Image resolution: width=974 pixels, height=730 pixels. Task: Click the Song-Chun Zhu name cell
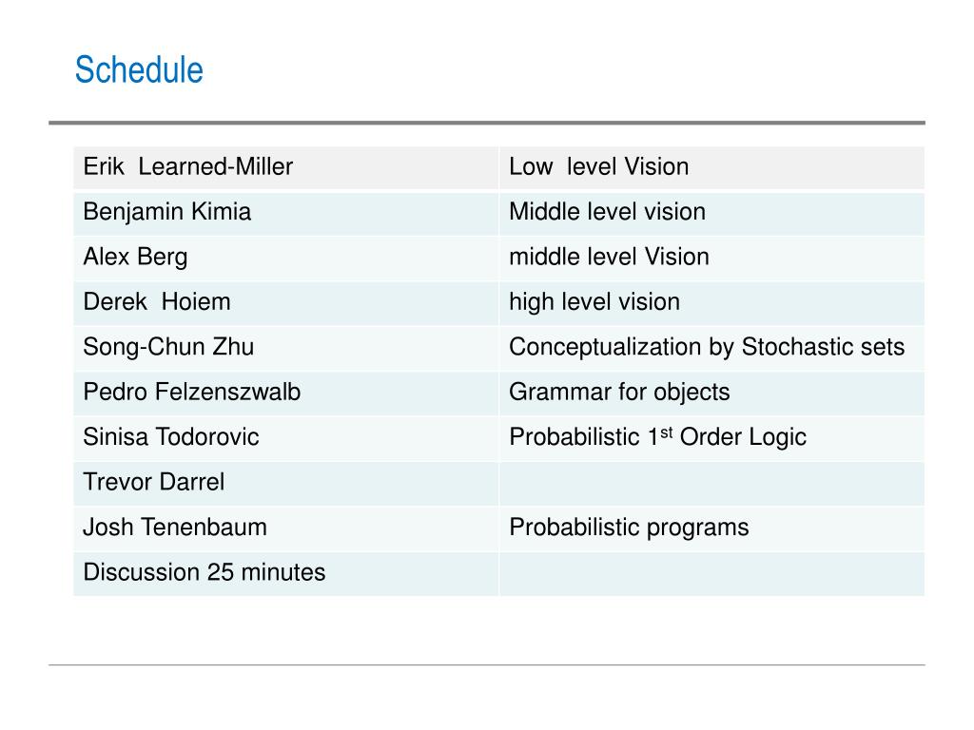[285, 348]
